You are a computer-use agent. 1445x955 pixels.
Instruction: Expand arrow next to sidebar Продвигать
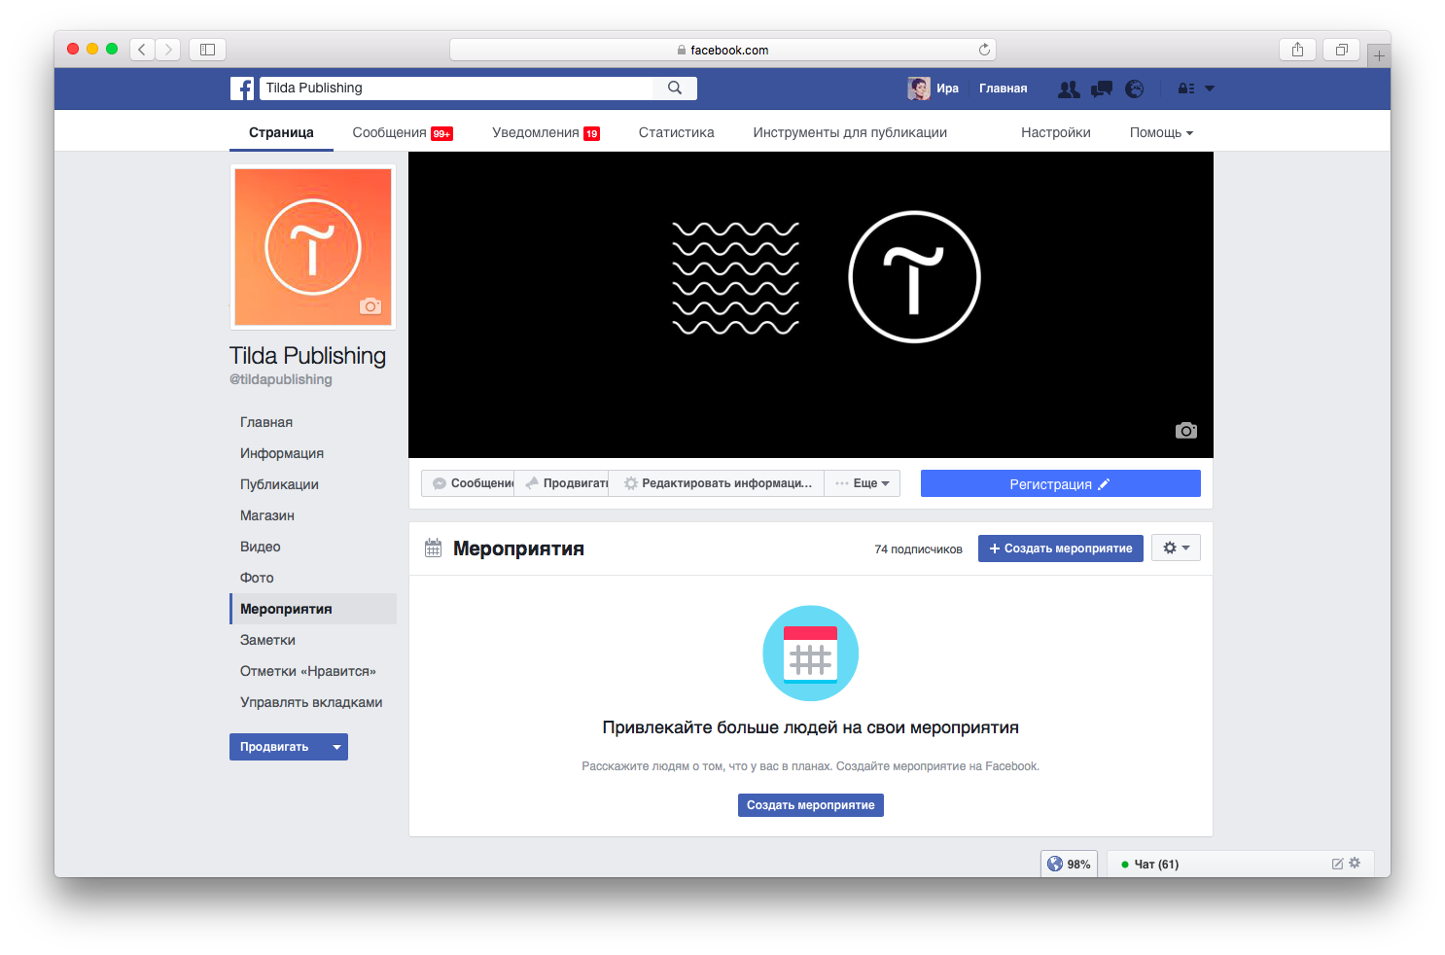click(336, 747)
